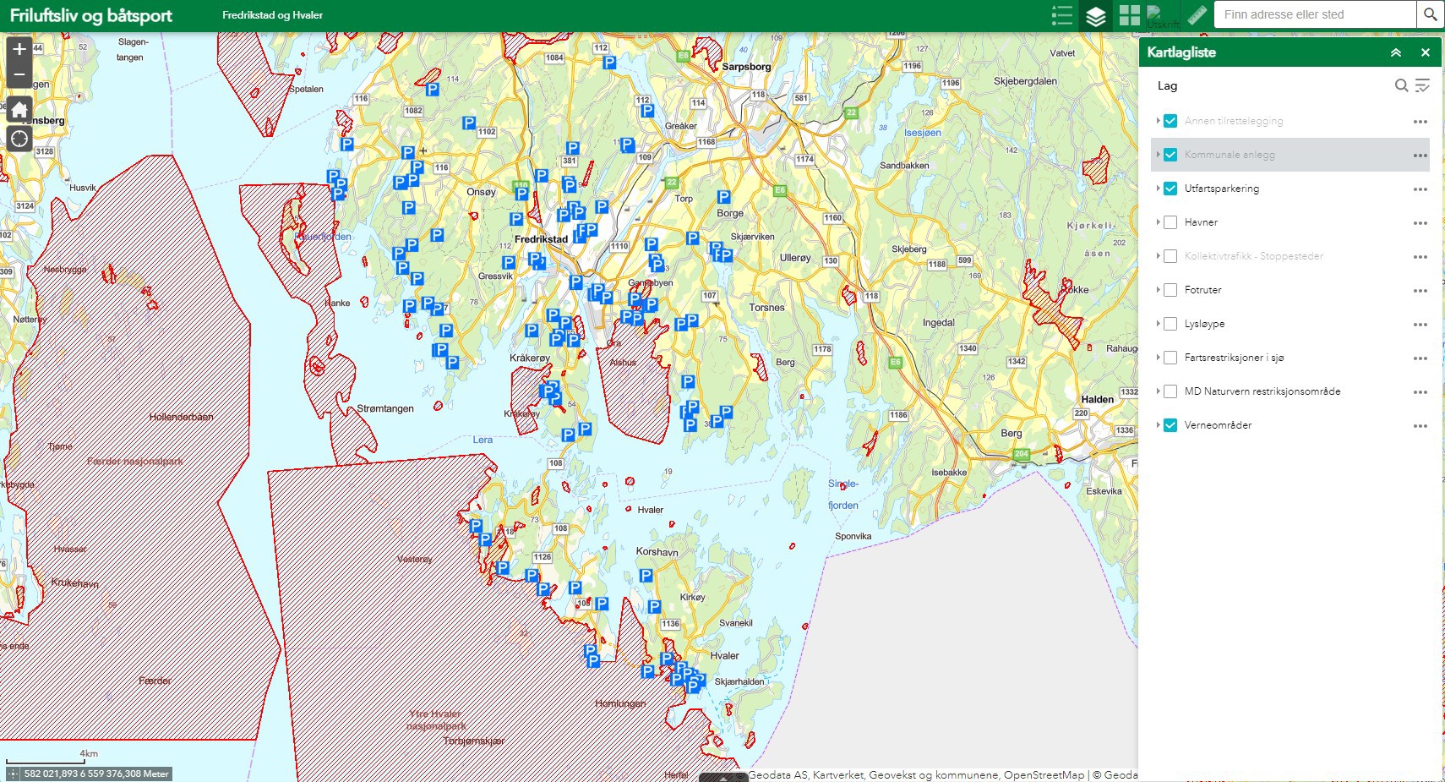
Task: Expand the Fartsrestriksjoner i sjø layer
Action: pos(1158,358)
